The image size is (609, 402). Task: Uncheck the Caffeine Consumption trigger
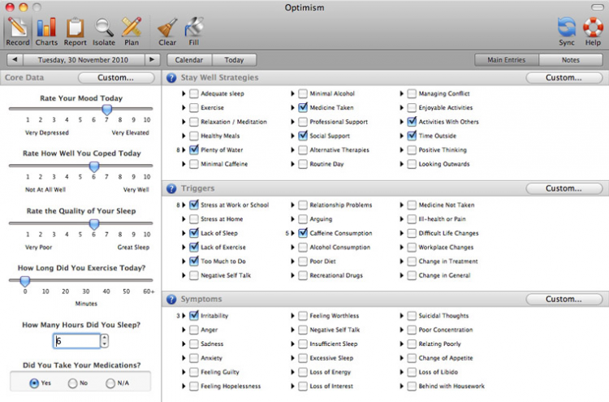(303, 234)
